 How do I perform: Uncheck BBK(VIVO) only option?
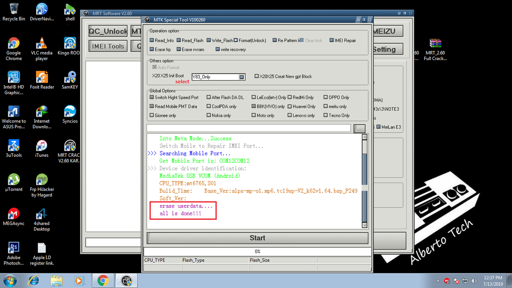(x=254, y=106)
